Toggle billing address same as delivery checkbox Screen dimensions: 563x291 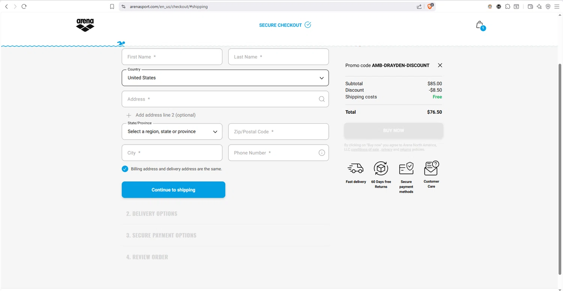pos(125,169)
